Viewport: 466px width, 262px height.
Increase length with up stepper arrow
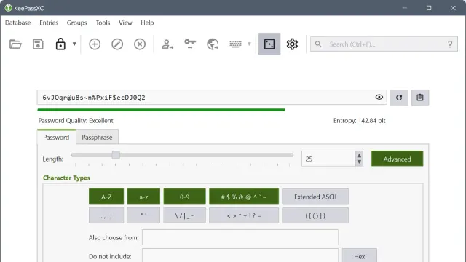pos(359,155)
